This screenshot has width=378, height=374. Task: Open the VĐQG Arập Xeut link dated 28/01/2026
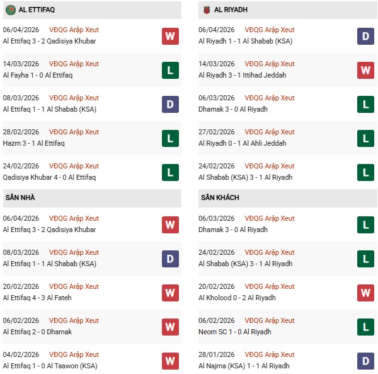click(x=270, y=354)
